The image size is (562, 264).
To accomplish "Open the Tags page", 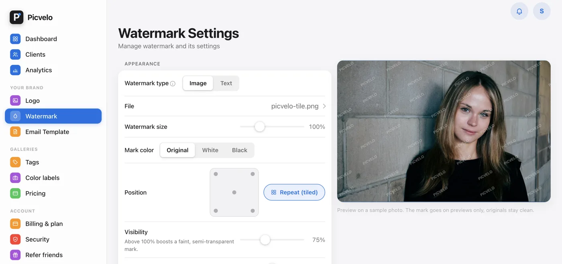I will pyautogui.click(x=53, y=162).
